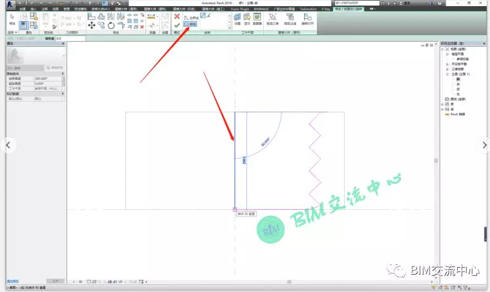Open the Fuzor Plugin ribbon tab
Image resolution: width=490 pixels, height=292 pixels.
240,9
